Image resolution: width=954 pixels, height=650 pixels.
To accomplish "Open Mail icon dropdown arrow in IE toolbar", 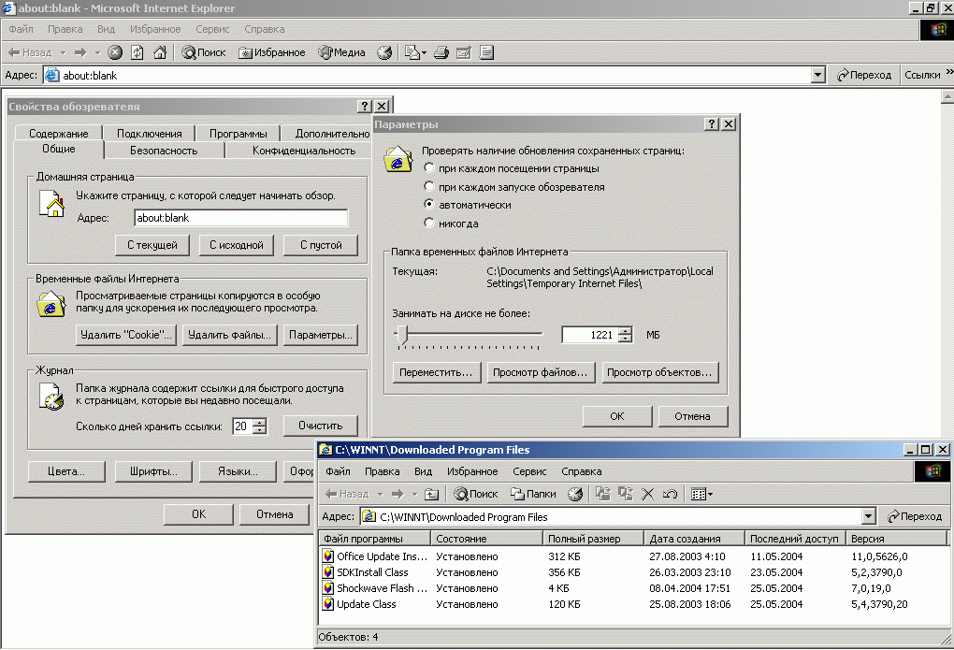I will click(424, 53).
